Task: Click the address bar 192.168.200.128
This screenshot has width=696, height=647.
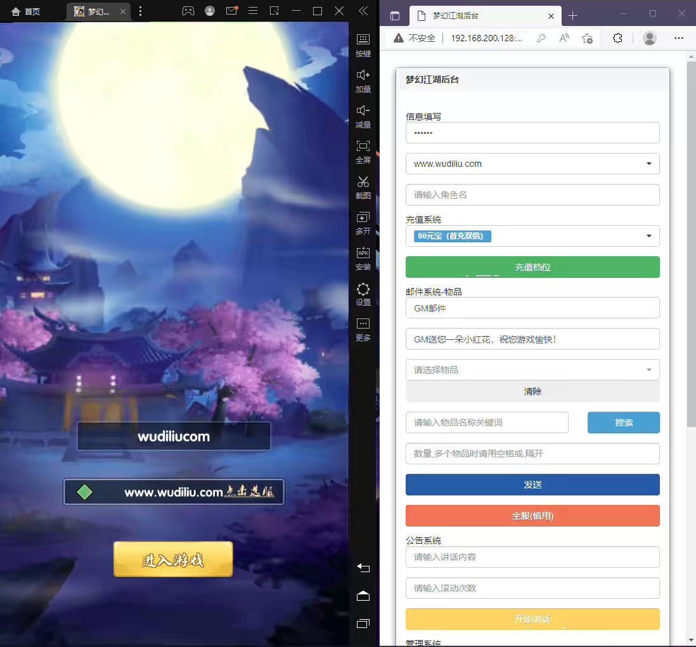Action: click(486, 38)
